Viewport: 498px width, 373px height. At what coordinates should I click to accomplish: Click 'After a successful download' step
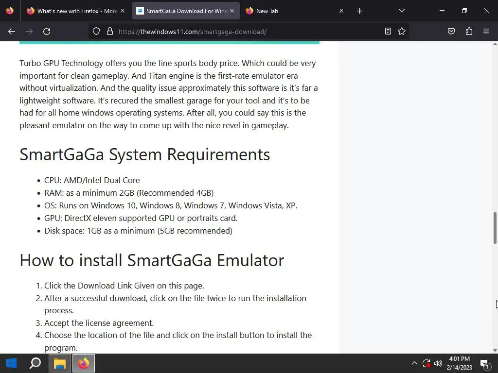point(175,304)
